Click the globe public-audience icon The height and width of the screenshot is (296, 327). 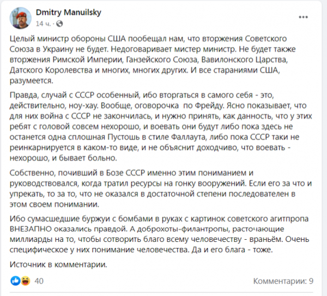(56, 25)
